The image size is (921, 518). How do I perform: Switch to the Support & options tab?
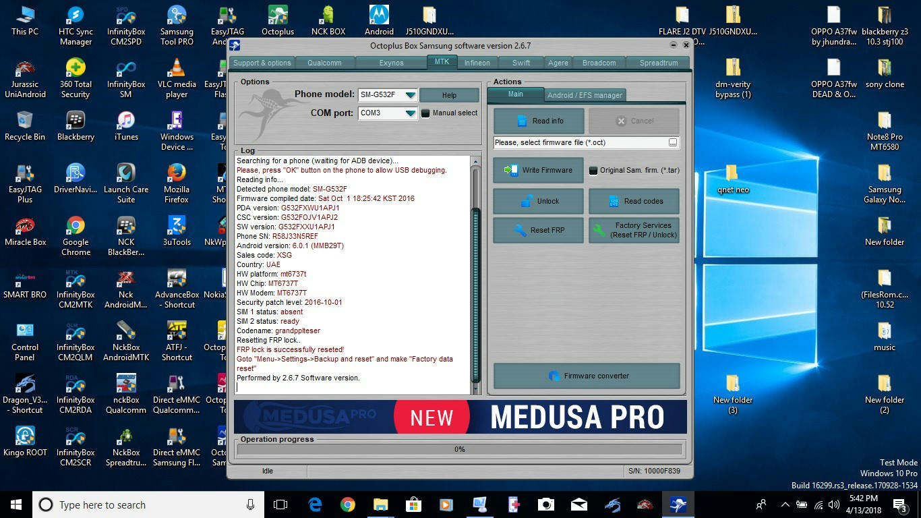[262, 63]
